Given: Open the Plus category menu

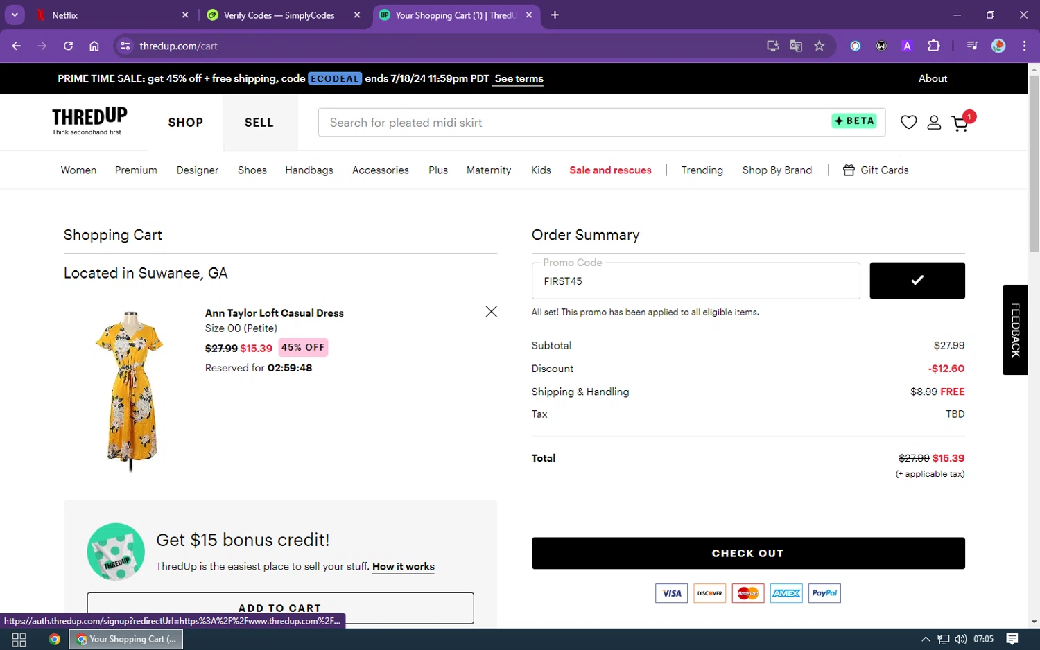Looking at the screenshot, I should 438,170.
